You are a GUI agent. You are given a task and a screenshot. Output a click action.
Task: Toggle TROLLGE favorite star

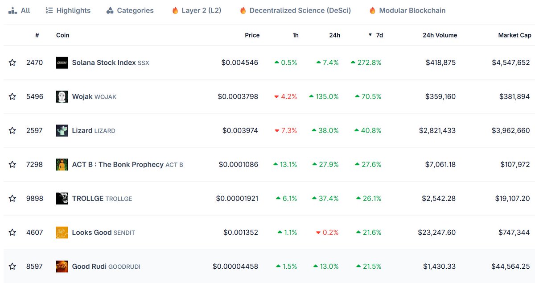coord(12,198)
